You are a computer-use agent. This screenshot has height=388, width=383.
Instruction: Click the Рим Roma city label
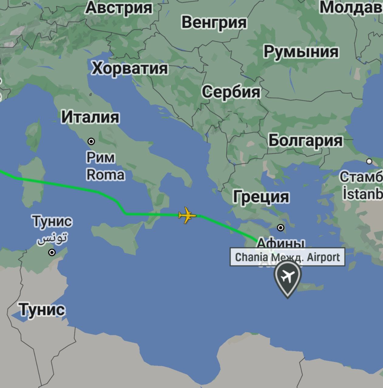coord(105,166)
